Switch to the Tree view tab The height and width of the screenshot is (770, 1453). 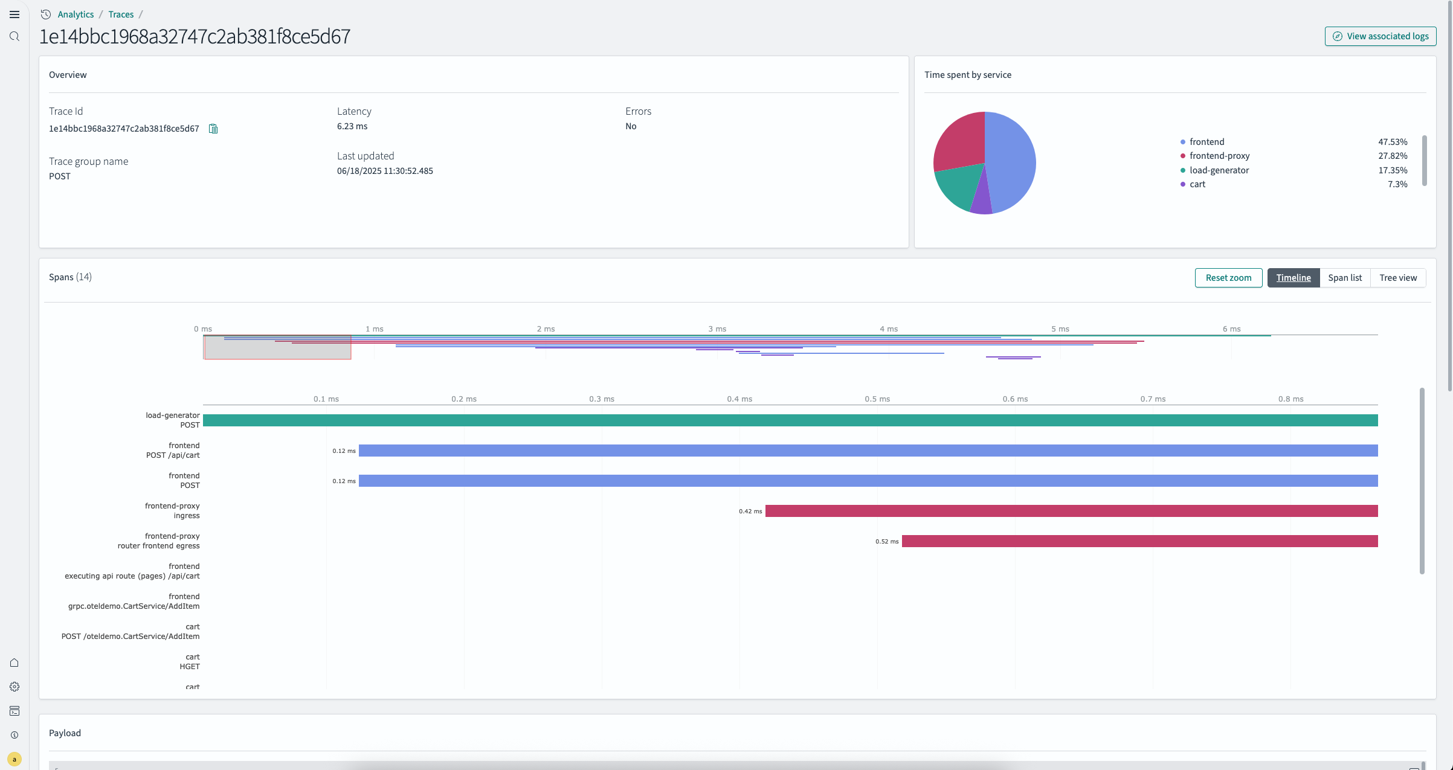tap(1399, 278)
